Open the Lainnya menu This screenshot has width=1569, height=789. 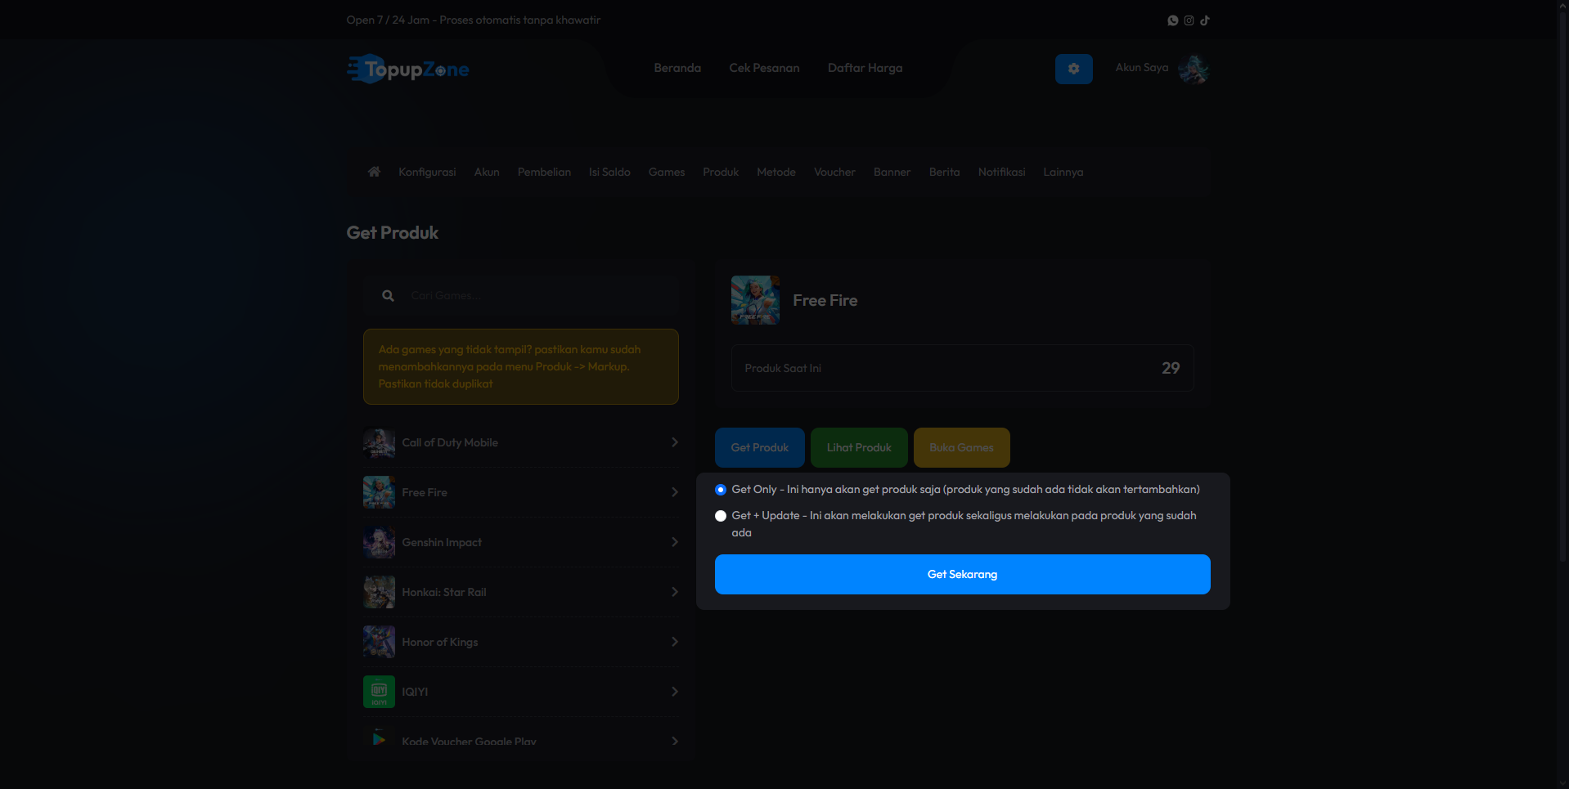[x=1063, y=172]
